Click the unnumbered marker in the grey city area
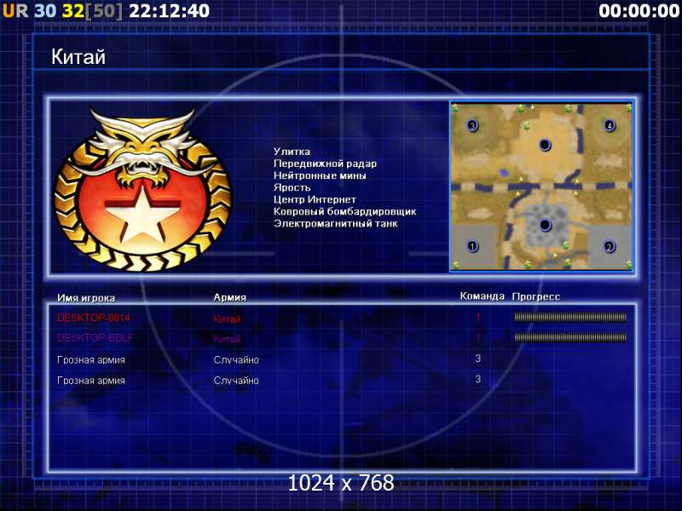The height and width of the screenshot is (511, 682). tap(545, 225)
